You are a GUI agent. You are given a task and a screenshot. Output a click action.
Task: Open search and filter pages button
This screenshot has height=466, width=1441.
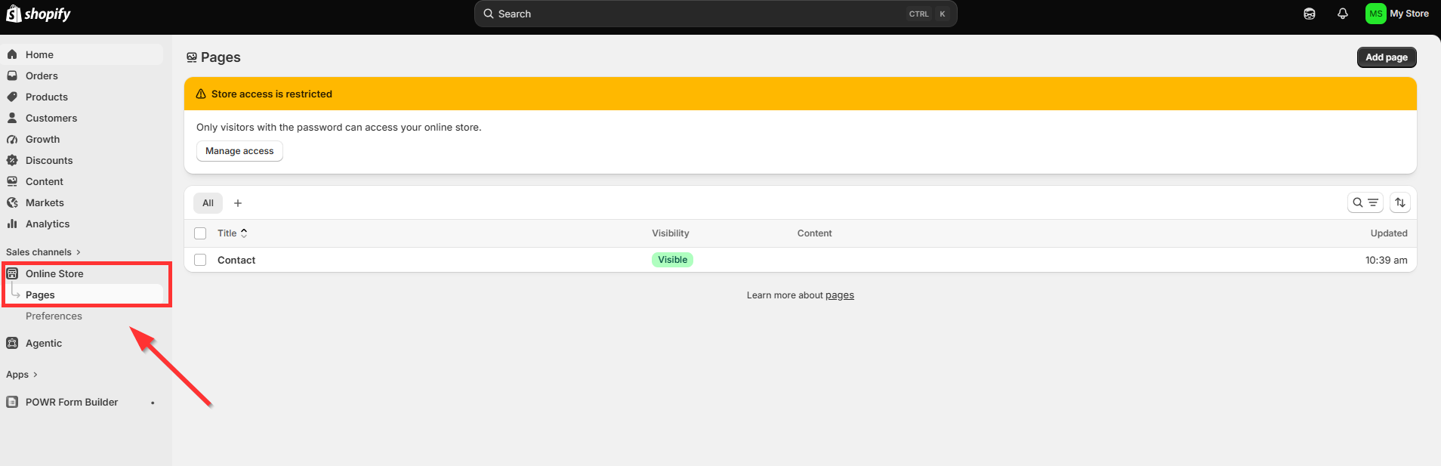(x=1365, y=202)
